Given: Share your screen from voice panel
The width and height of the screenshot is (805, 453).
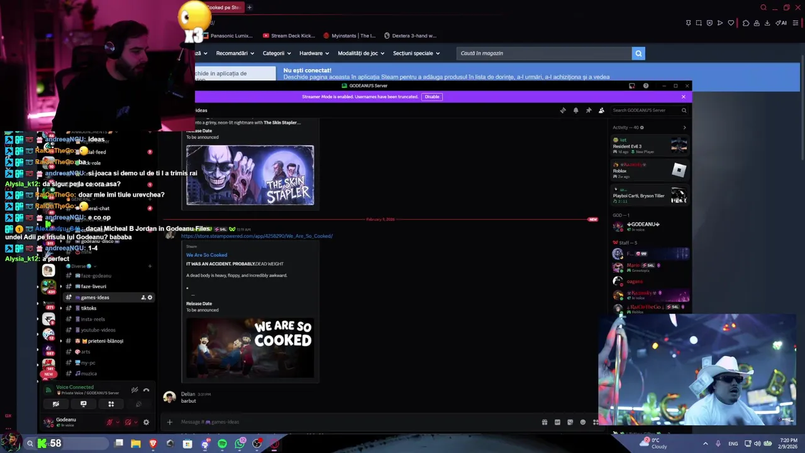Looking at the screenshot, I should 84,404.
